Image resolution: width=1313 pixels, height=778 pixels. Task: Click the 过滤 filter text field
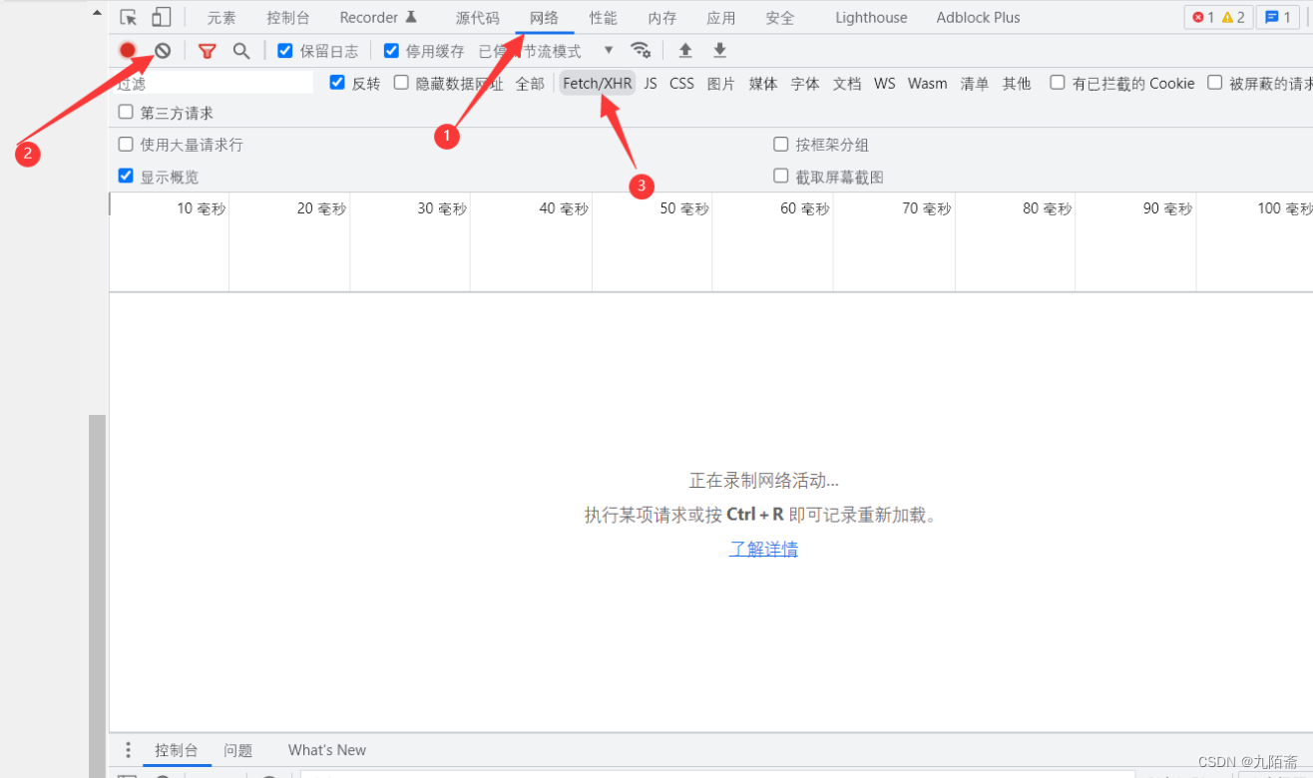pos(214,84)
